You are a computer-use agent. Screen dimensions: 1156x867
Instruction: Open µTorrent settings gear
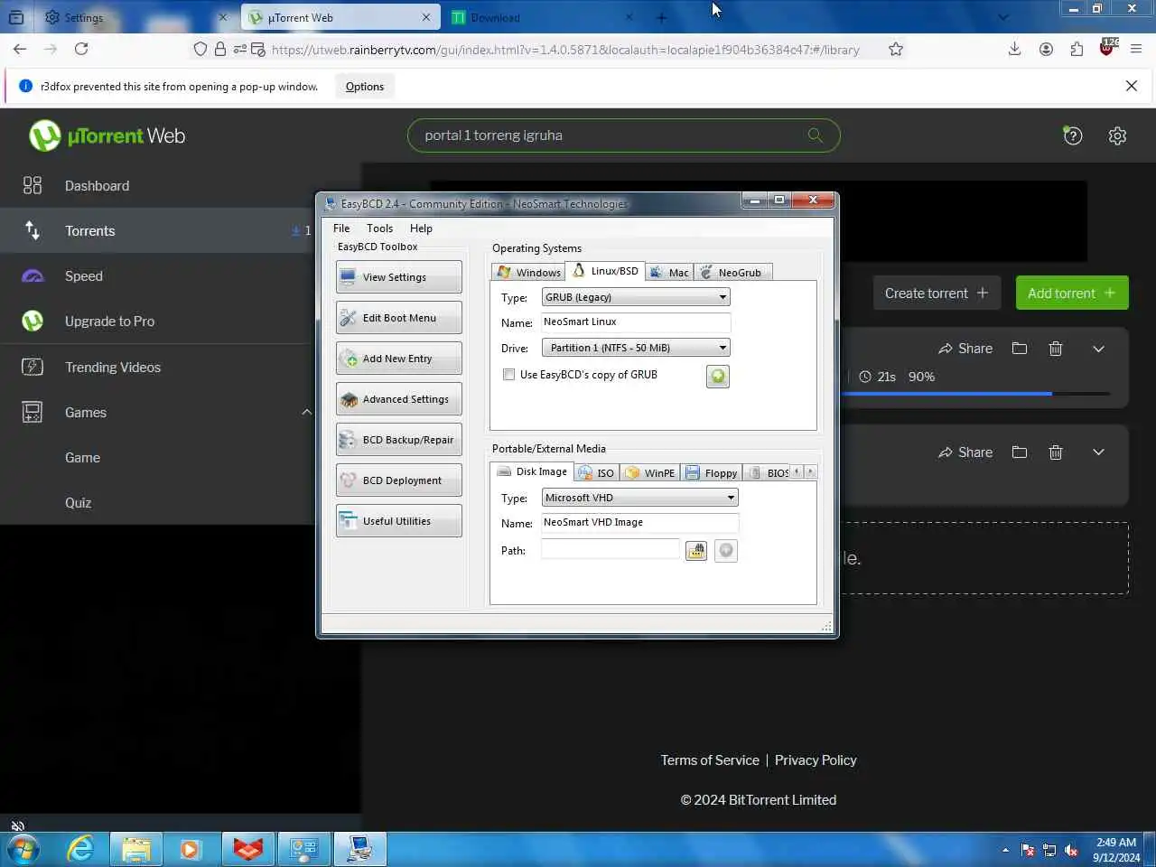1117,135
